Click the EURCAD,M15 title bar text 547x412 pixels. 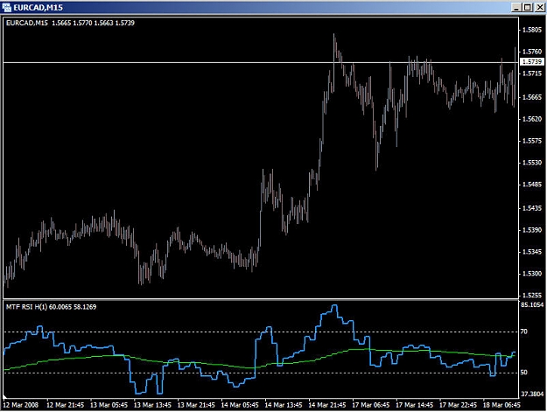[38, 8]
